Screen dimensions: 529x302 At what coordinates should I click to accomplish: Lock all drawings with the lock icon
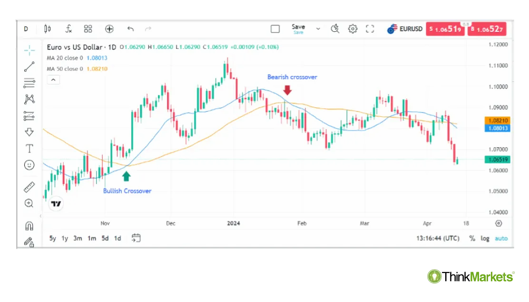click(29, 242)
